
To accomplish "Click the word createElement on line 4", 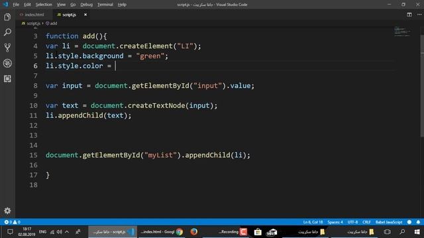I will pos(146,46).
